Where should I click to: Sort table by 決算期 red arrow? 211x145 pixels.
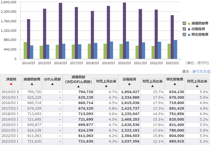tap(11, 84)
